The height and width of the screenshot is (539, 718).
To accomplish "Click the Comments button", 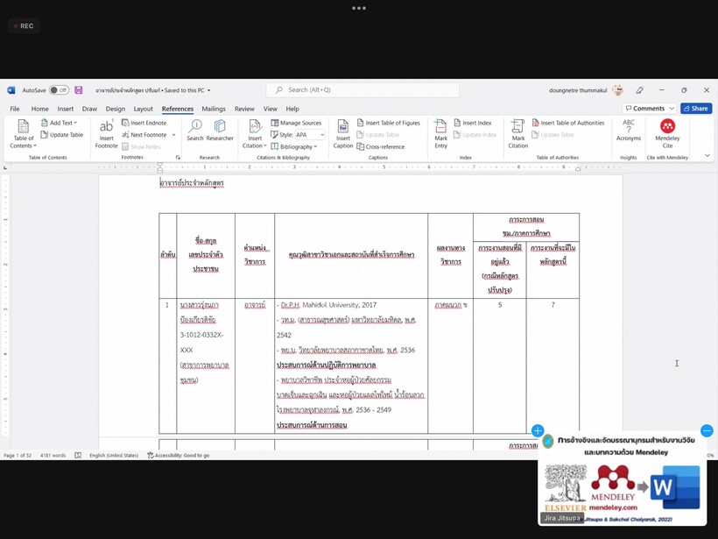I will point(645,109).
